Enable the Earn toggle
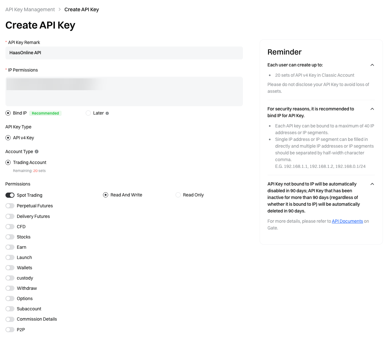 click(x=10, y=247)
